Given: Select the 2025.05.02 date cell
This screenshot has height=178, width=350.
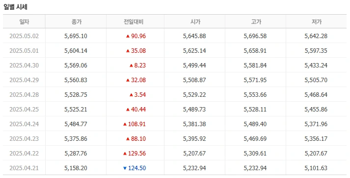Looking at the screenshot, I should [24, 36].
